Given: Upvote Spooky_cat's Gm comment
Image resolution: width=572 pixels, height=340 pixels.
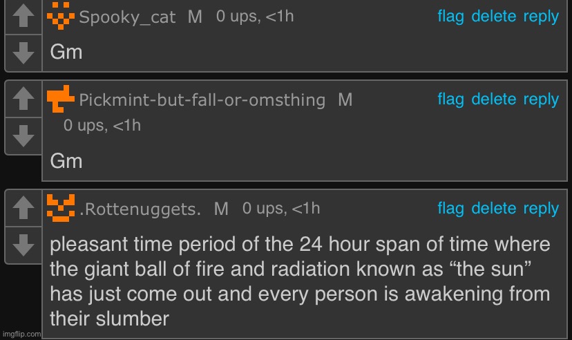Looking at the screenshot, I should 23,18.
